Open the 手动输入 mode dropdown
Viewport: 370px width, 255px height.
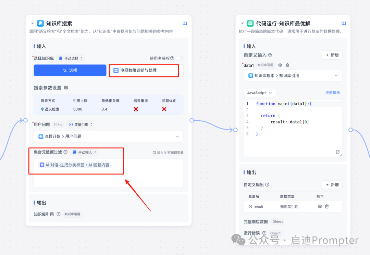84,152
